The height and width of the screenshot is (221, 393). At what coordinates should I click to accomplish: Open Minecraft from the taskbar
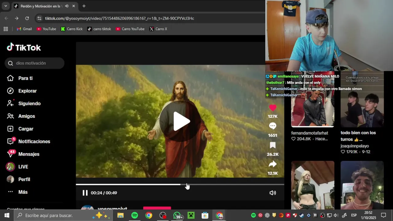tap(191, 215)
